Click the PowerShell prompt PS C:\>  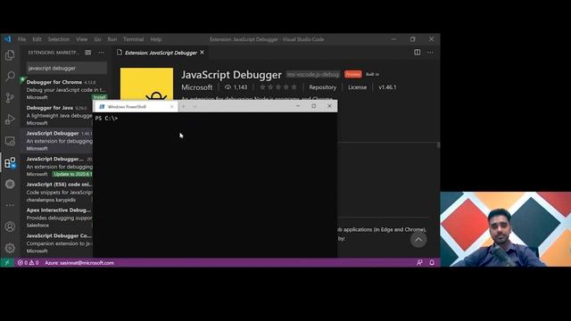(106, 119)
